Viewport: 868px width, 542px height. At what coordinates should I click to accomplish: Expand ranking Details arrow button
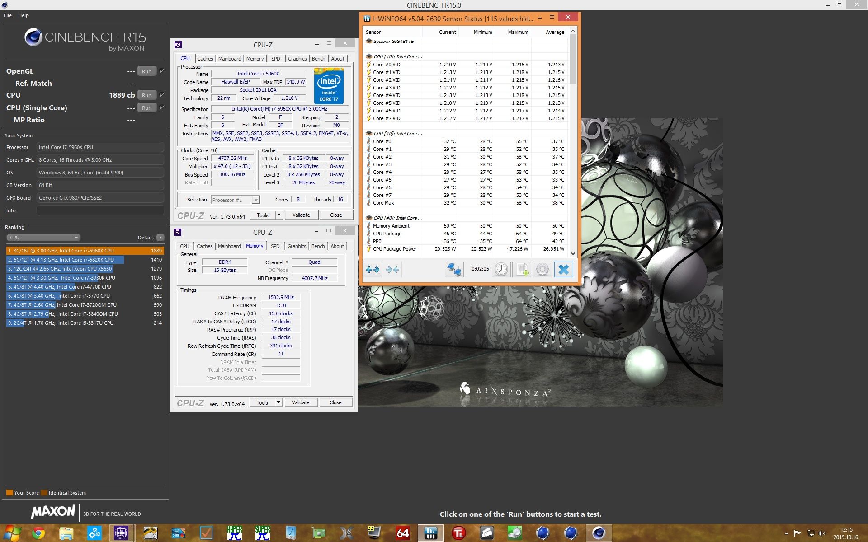(160, 238)
